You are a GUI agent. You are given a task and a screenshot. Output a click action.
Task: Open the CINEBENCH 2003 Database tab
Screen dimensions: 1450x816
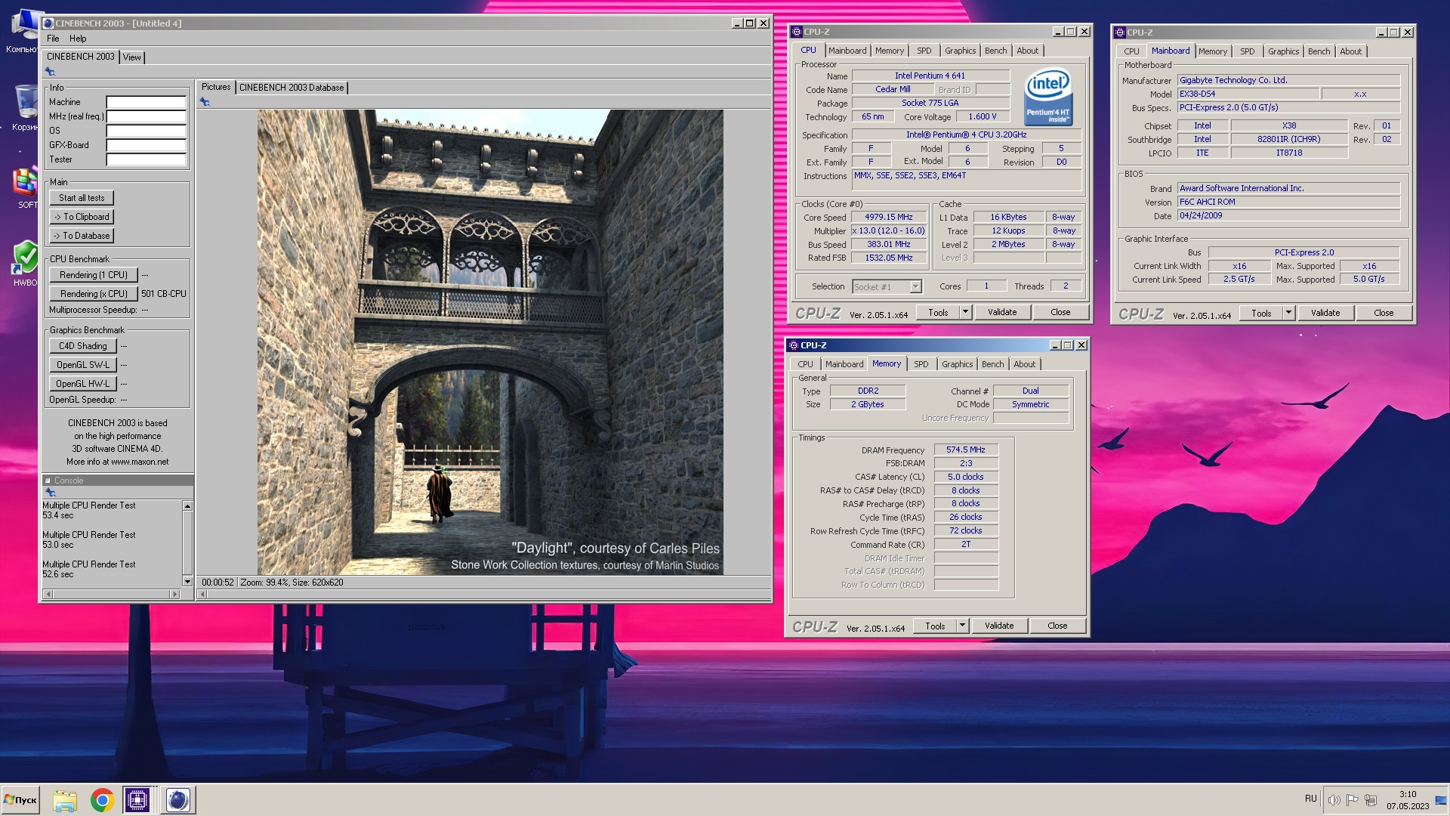[292, 88]
